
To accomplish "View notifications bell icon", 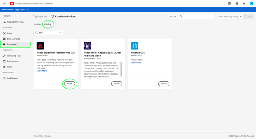I will click(x=244, y=3).
